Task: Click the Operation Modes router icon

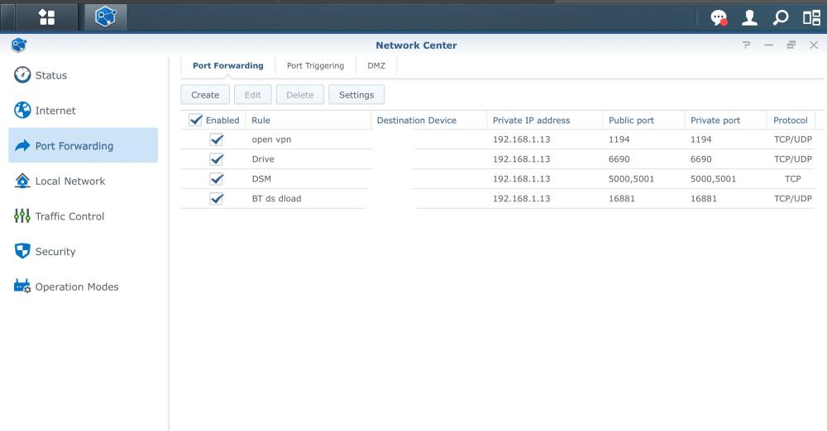Action: [x=22, y=287]
